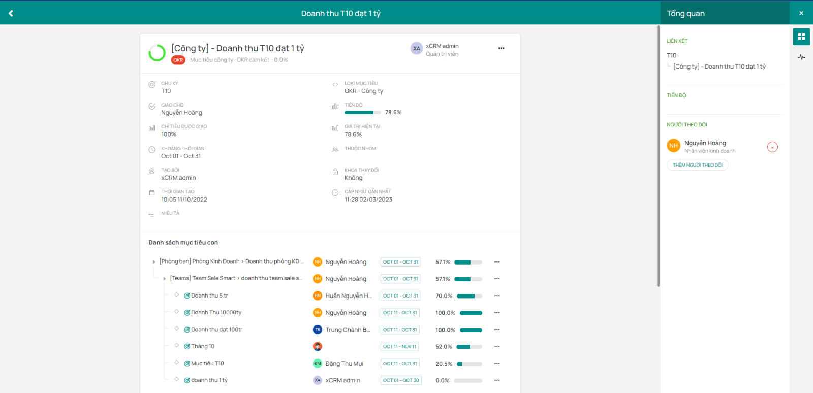This screenshot has width=813, height=393.
Task: Expand Phòng Kinh Doanh objective tree row
Action: coord(154,262)
